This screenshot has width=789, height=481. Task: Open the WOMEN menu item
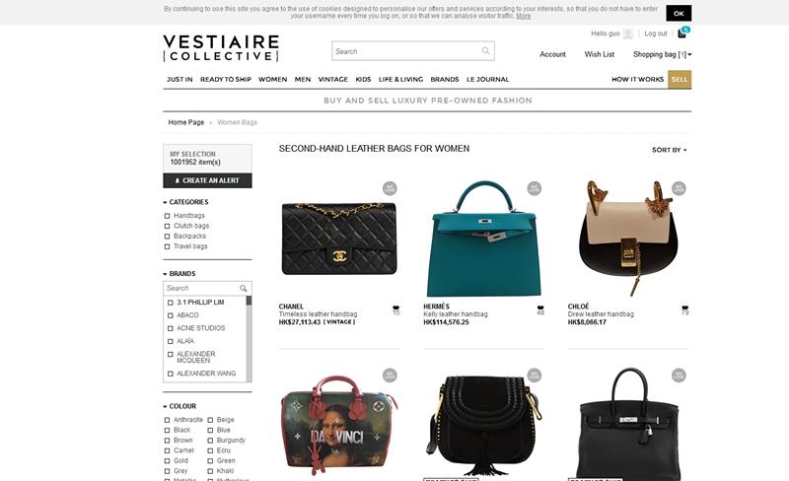click(273, 80)
